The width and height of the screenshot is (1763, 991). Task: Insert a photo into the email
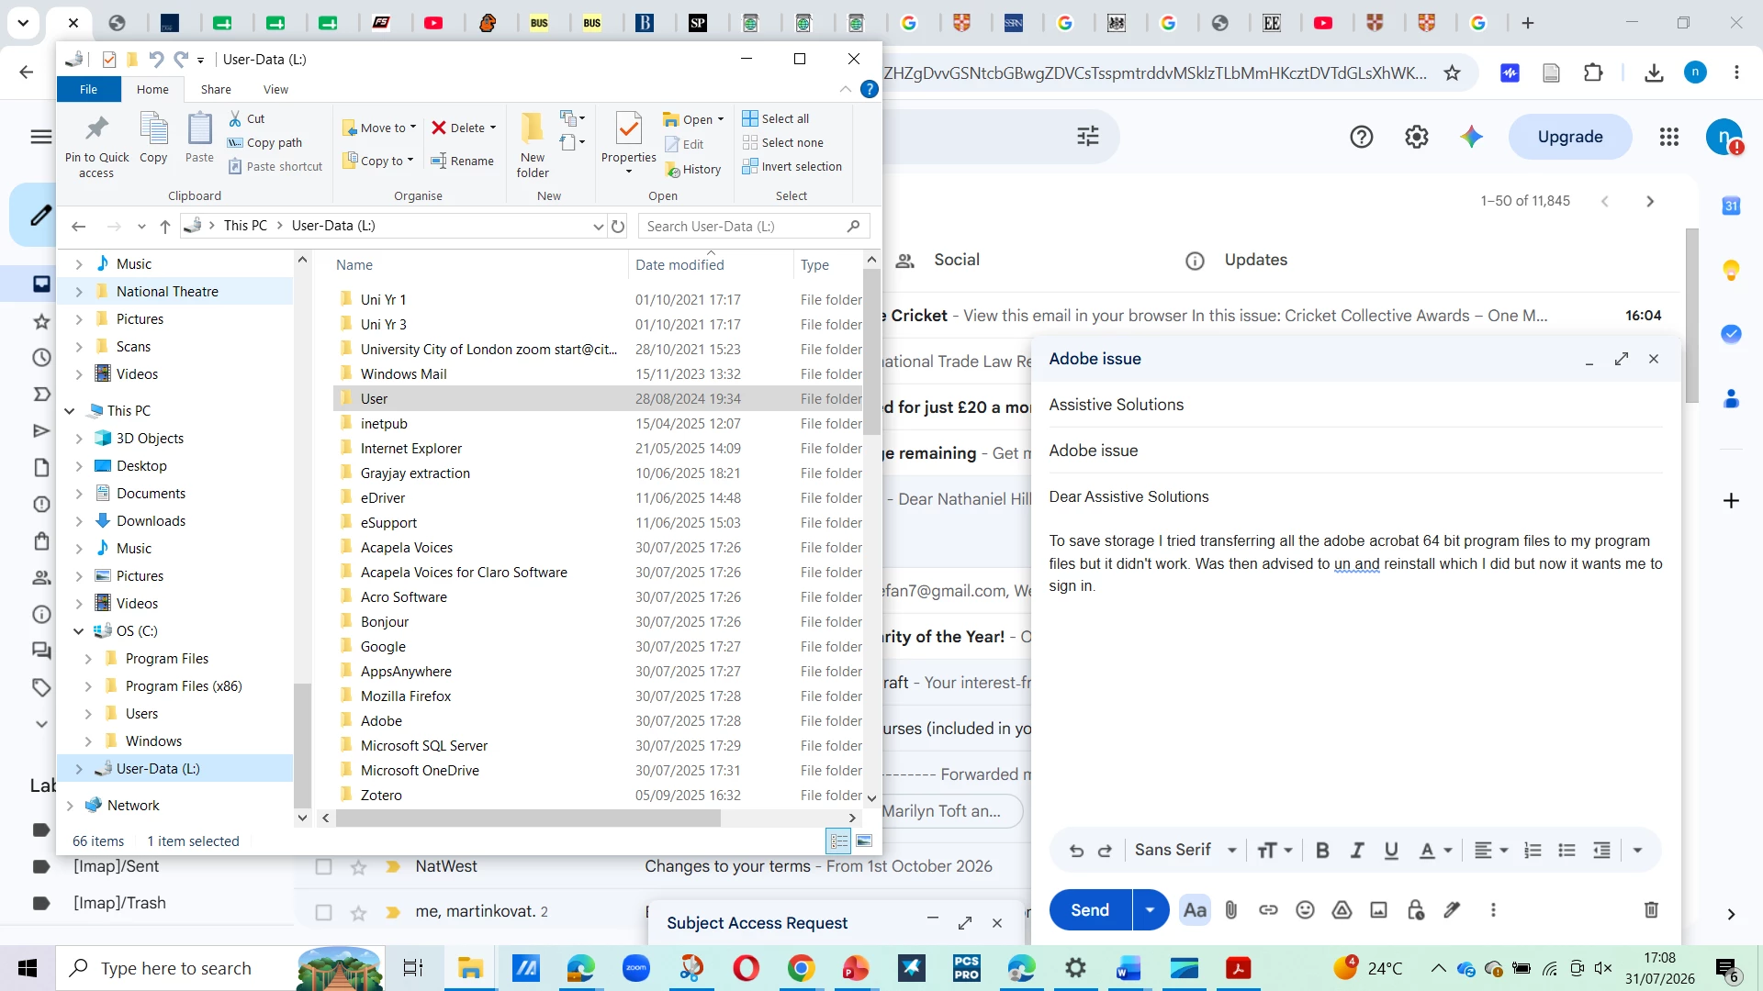(1378, 910)
